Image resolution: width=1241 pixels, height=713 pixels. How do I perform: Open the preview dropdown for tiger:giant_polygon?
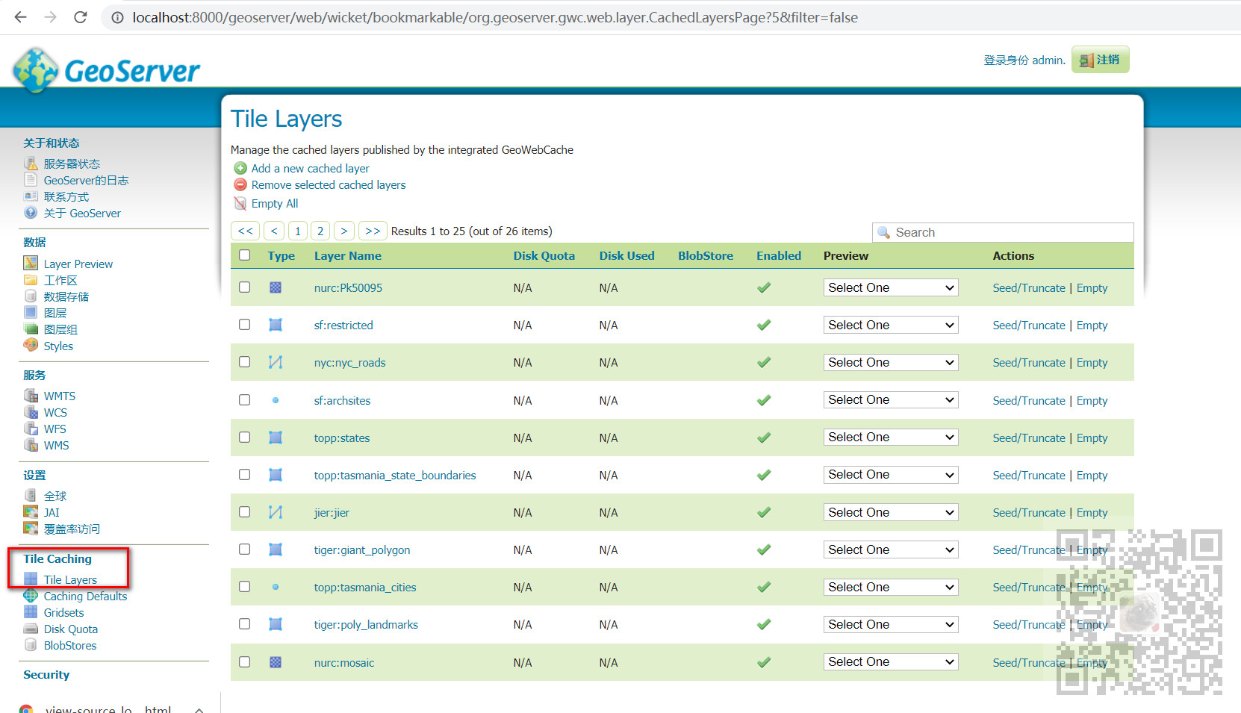tap(890, 549)
